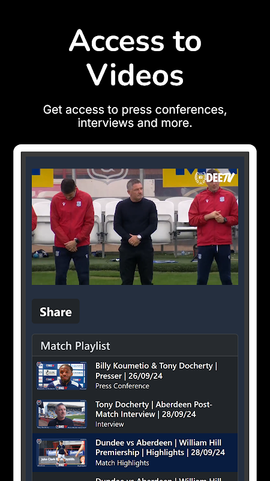Open the Dundee vs Aberdeen highlights thumbnail
The width and height of the screenshot is (270, 481).
62,453
